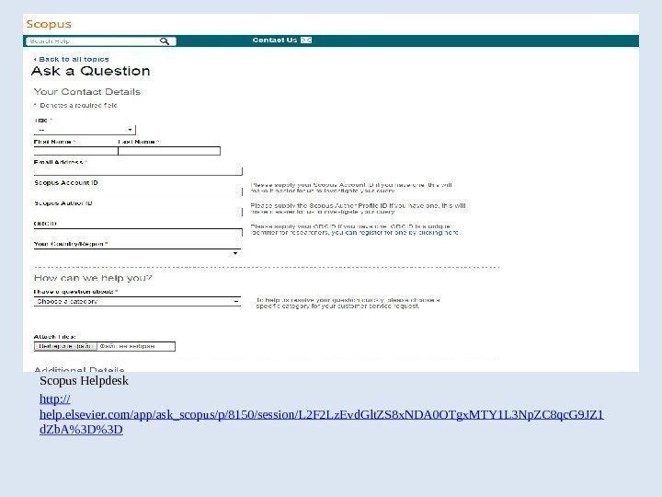This screenshot has width=662, height=497.
Task: Click the choose file button under Attach Files
Action: point(65,346)
